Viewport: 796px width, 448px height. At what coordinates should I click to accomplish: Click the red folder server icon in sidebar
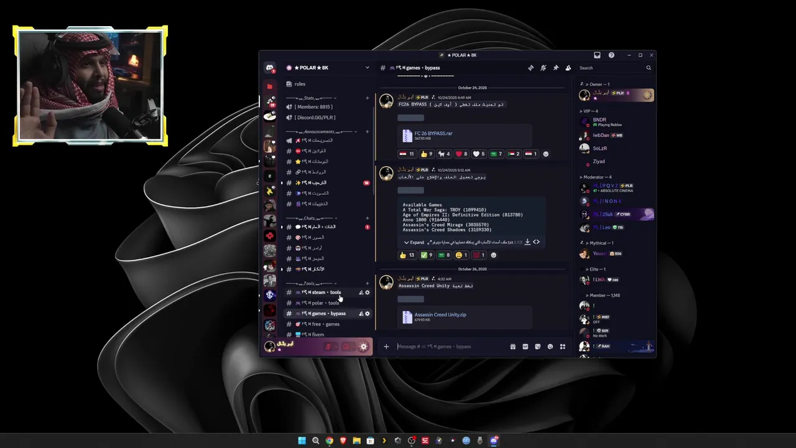269,86
